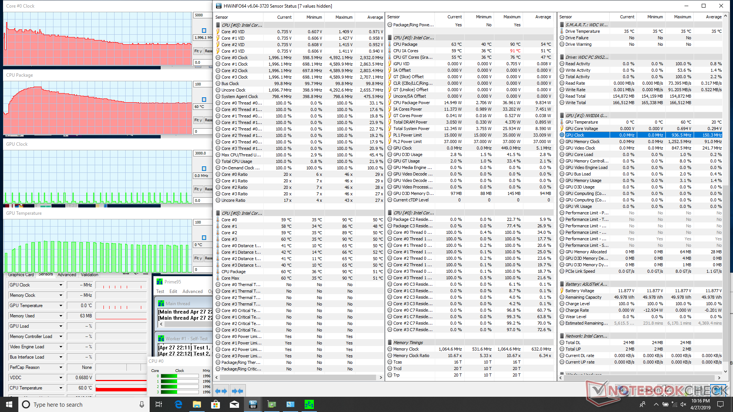This screenshot has height=412, width=733.
Task: Click the blue app icon left of Prime95 on taskbar
Action: [x=290, y=404]
